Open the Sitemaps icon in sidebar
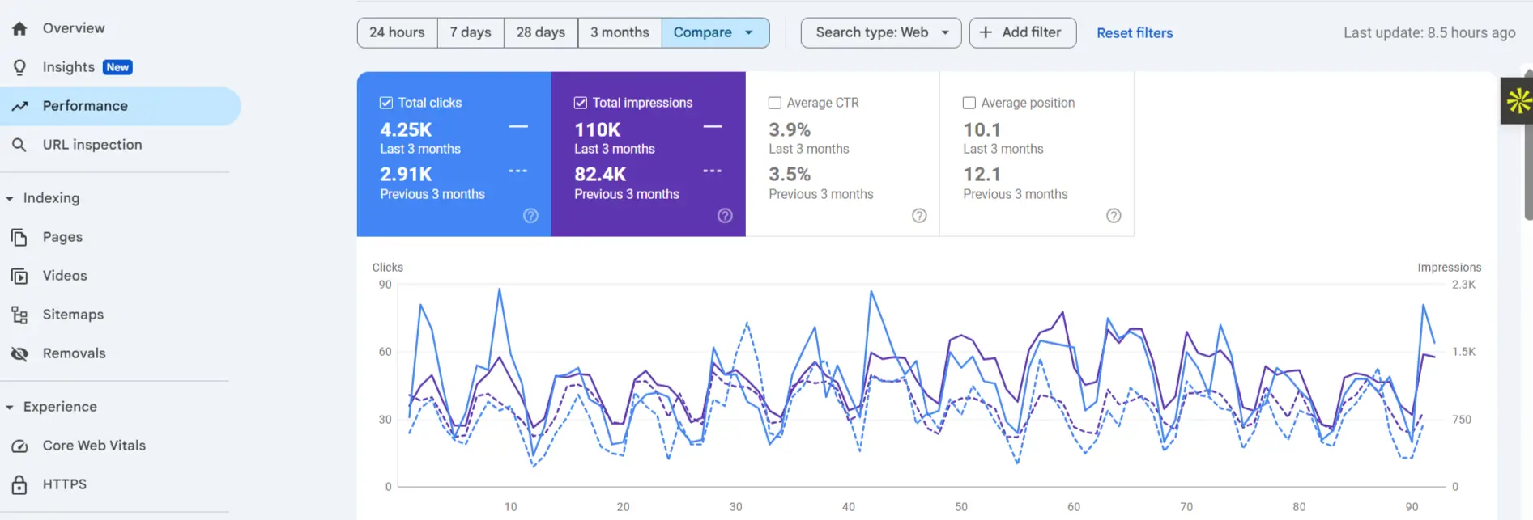This screenshot has width=1533, height=520. (x=19, y=315)
